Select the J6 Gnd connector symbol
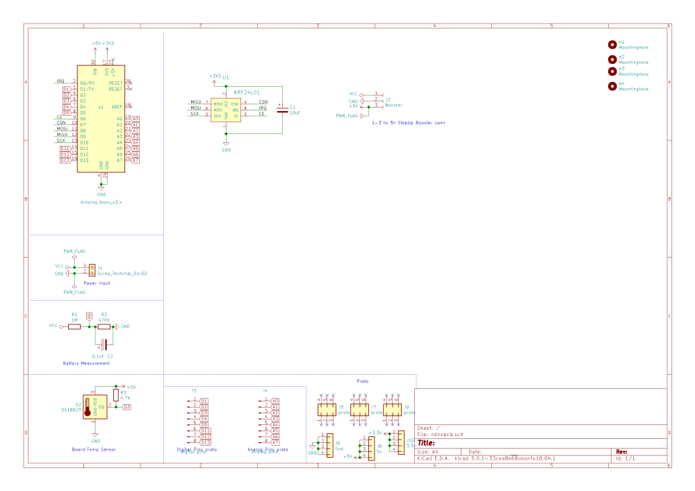Image resolution: width=695 pixels, height=491 pixels. [x=329, y=445]
